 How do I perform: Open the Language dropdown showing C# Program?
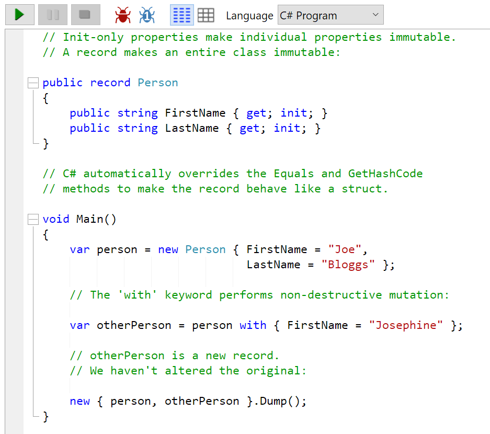[x=331, y=15]
